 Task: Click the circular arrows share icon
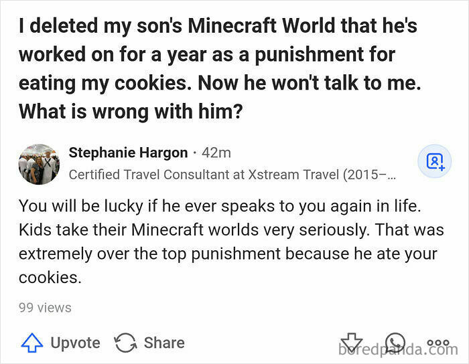(125, 343)
